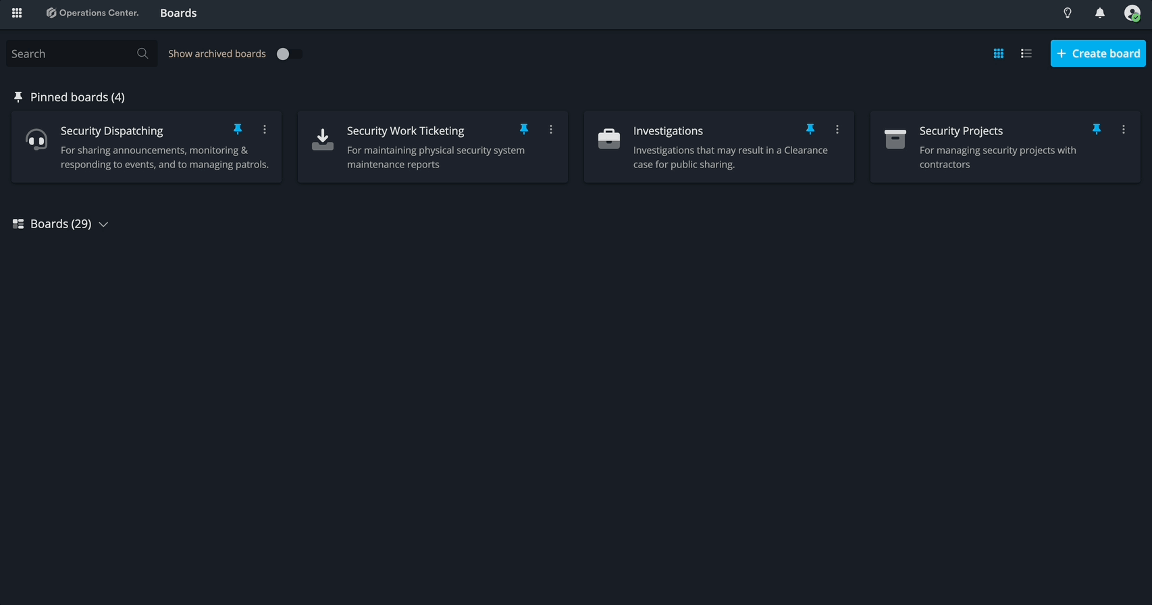The image size is (1152, 605).
Task: Open Investigations more options menu
Action: click(837, 129)
